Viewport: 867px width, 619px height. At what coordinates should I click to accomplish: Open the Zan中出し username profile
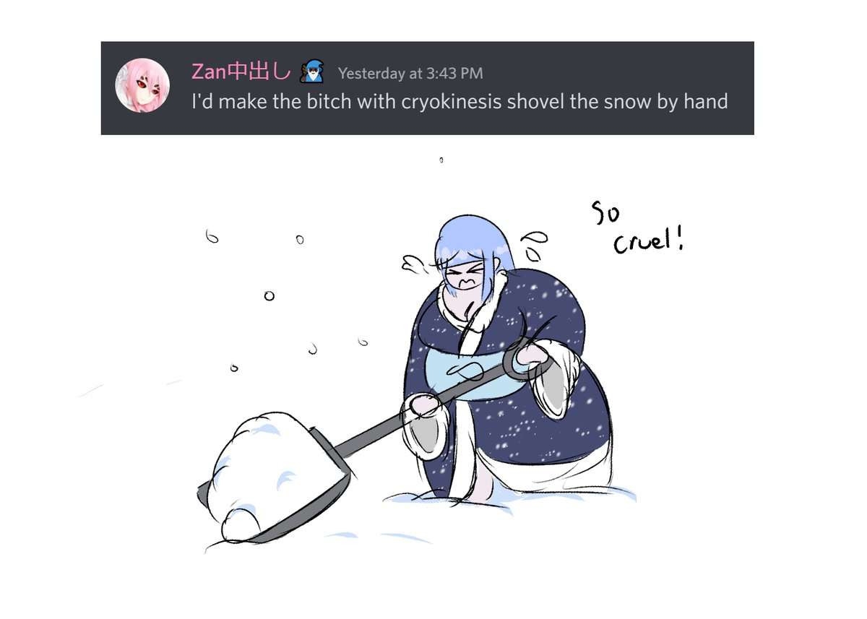tap(241, 72)
